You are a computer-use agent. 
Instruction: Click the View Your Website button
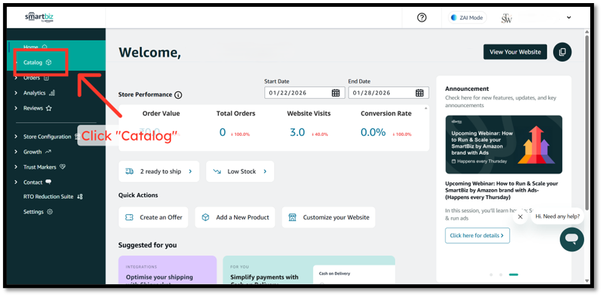pos(515,52)
